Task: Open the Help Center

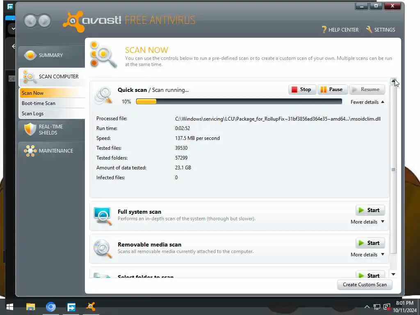Action: (x=340, y=30)
